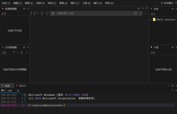Open the 文件管理器 more options menu
This screenshot has height=114, width=177.
pyautogui.click(x=27, y=53)
